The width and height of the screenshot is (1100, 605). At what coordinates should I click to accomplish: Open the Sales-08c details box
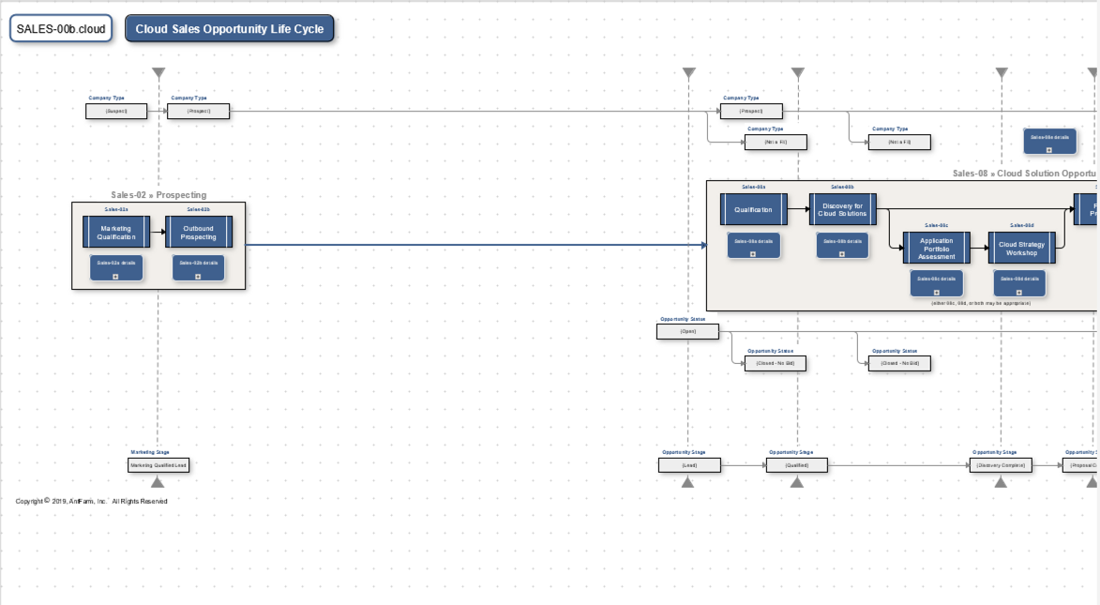[x=936, y=282]
